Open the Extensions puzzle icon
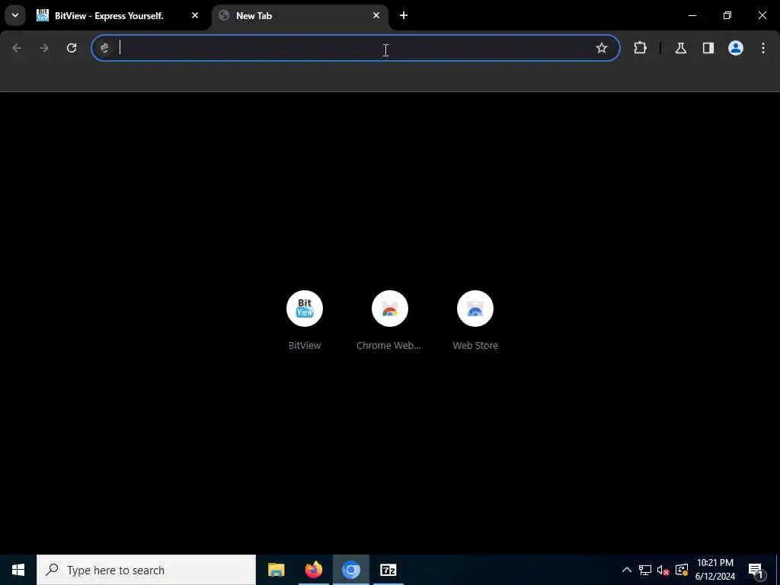This screenshot has height=585, width=780. click(640, 48)
